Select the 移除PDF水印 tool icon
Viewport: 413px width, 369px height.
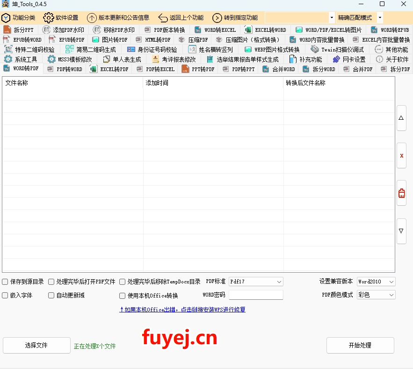coord(97,29)
